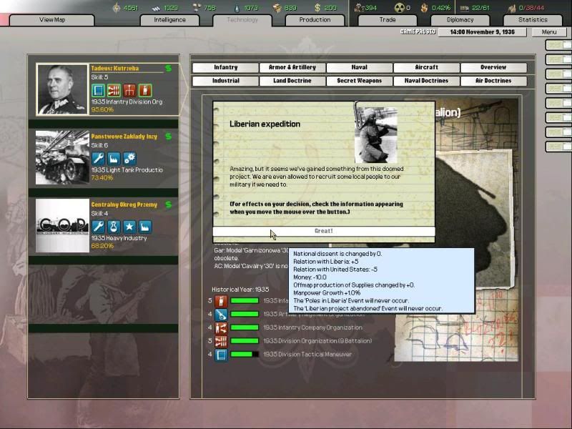Screen dimensions: 572x429
Task: Select the Land Doctrine category
Action: [292, 81]
